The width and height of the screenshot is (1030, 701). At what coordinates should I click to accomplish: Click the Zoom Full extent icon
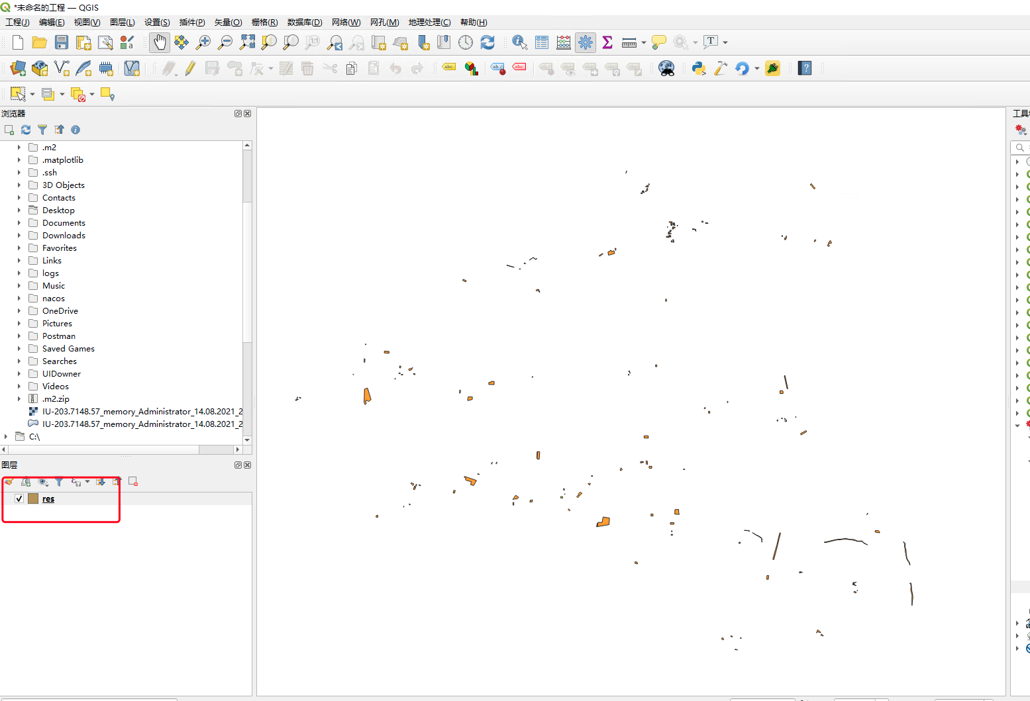tap(247, 43)
